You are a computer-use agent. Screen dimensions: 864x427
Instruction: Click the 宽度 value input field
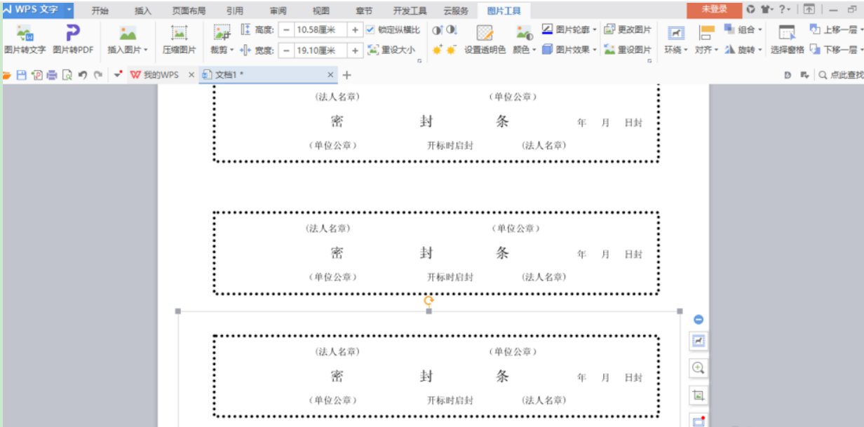[321, 50]
